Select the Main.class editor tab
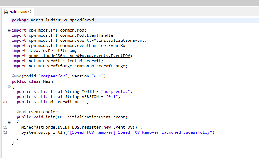This screenshot has height=158, width=259. 18,12
